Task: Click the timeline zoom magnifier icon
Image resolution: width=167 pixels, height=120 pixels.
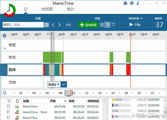Action: pos(4,93)
